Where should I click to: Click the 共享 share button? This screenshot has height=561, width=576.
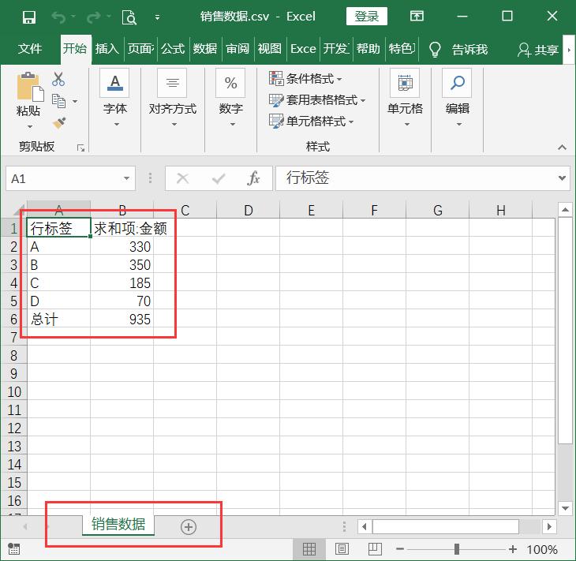point(538,50)
